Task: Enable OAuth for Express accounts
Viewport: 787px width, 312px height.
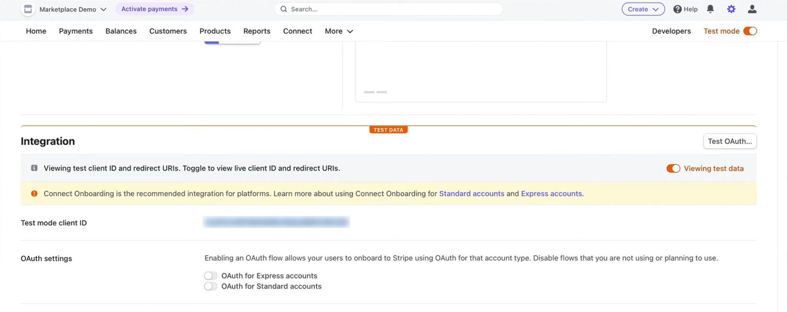Action: (x=210, y=275)
